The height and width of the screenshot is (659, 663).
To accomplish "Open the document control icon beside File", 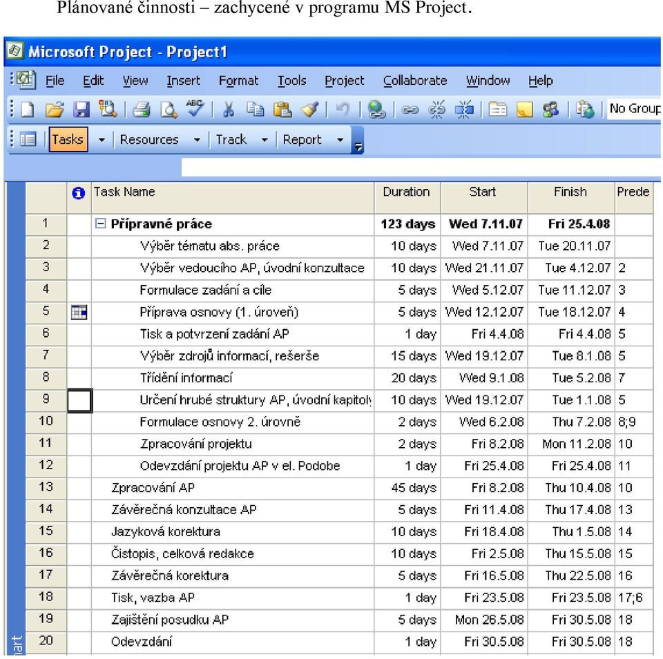I will (26, 79).
